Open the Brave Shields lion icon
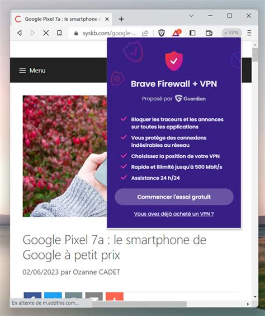Viewport: 265px width, 316px height. 162,33
